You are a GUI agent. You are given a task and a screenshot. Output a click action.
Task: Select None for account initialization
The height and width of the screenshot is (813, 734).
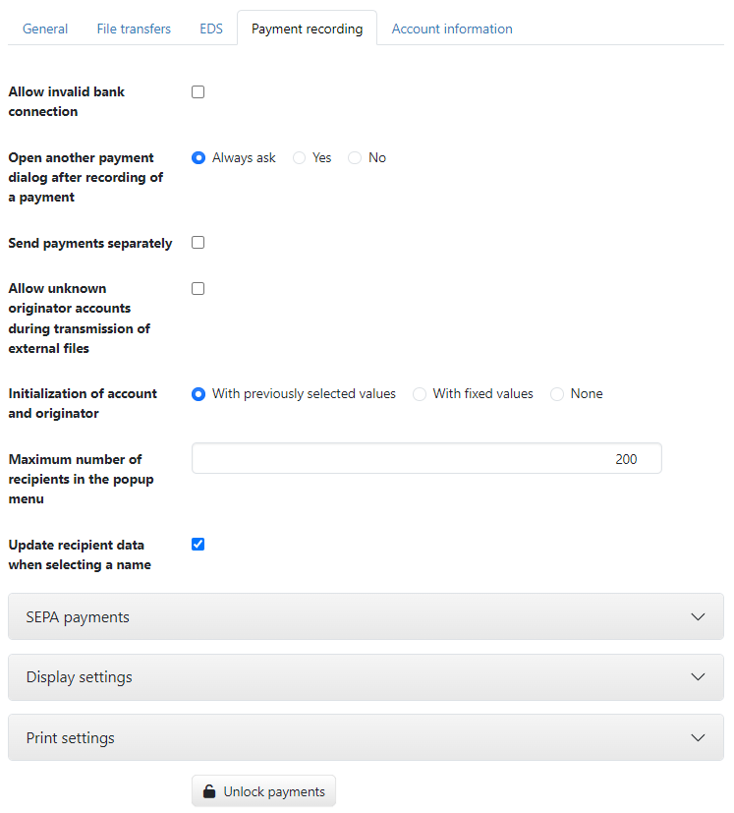(557, 394)
